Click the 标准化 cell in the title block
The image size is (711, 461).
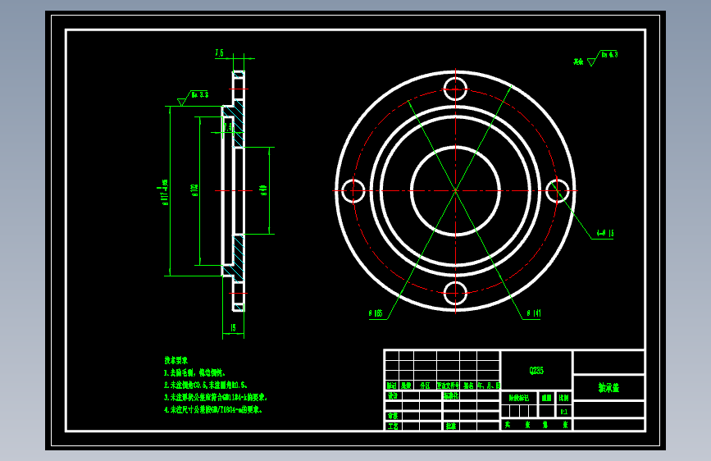(x=451, y=395)
